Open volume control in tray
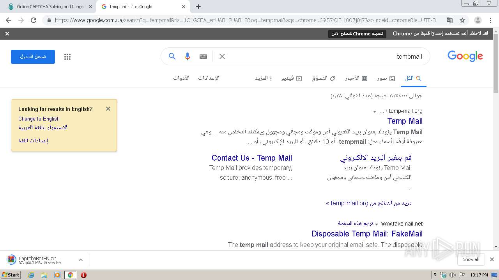 452,275
